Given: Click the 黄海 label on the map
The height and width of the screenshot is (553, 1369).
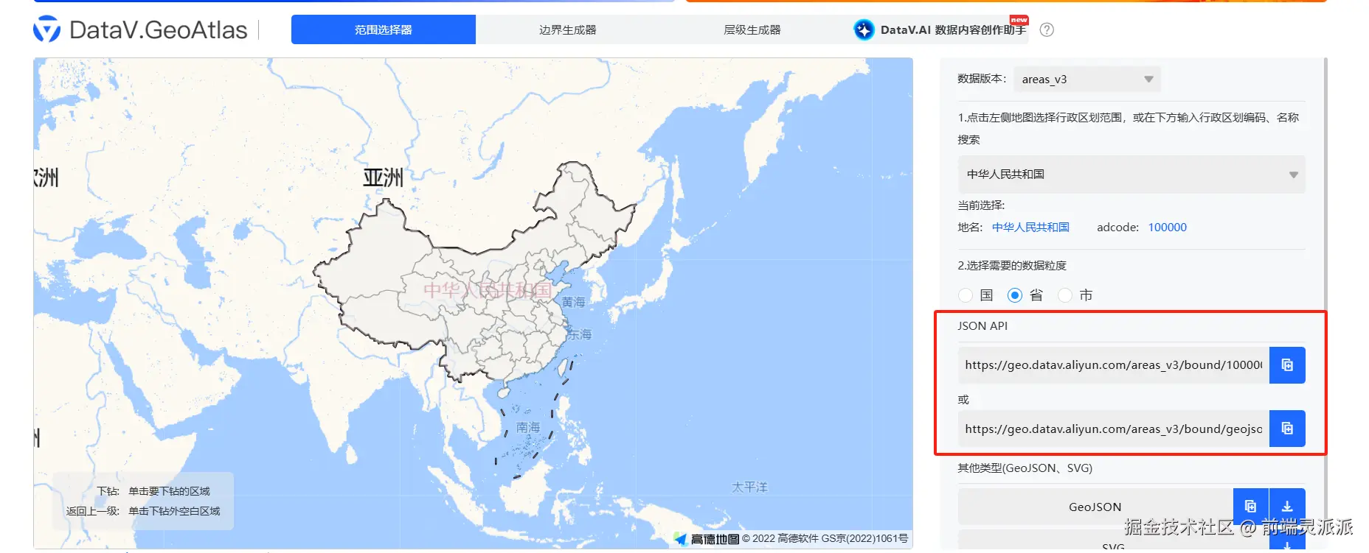Looking at the screenshot, I should (x=573, y=302).
